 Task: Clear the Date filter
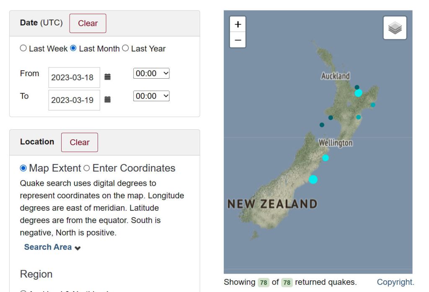click(88, 23)
